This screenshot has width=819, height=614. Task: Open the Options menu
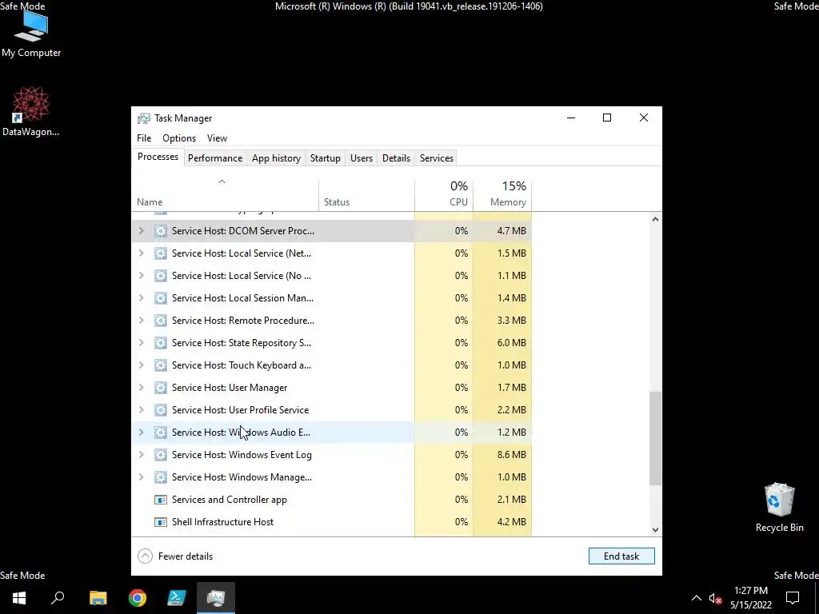click(179, 138)
